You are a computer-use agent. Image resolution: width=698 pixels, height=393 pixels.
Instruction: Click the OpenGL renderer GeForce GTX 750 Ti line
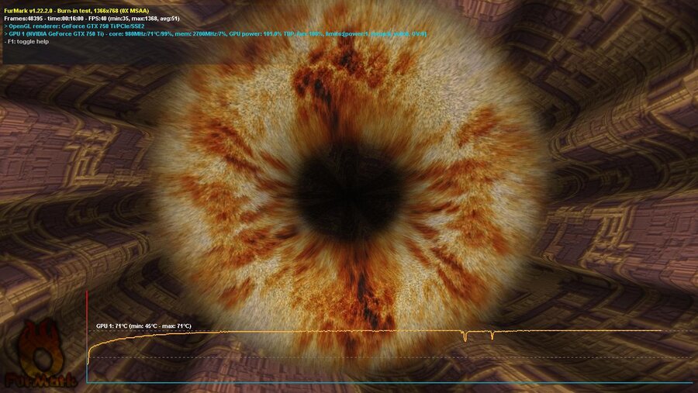click(x=74, y=26)
